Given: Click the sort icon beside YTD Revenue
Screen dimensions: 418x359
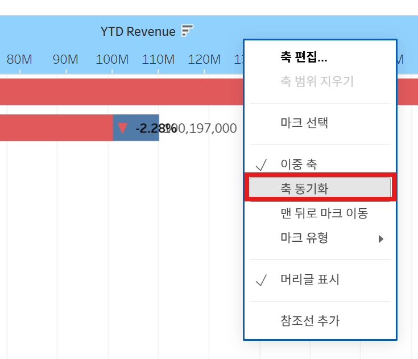Looking at the screenshot, I should (187, 31).
